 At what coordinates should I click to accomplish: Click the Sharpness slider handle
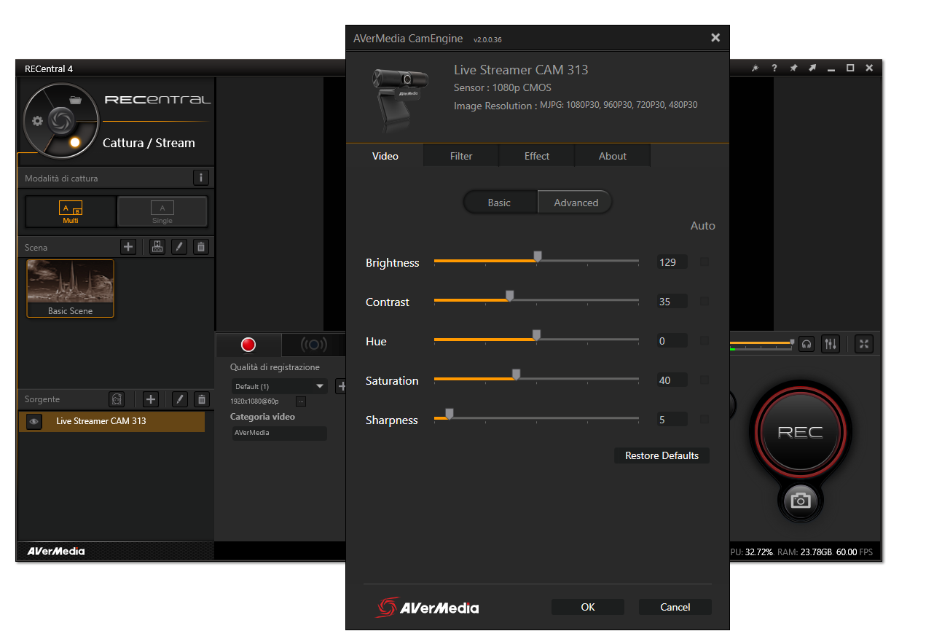pos(450,414)
